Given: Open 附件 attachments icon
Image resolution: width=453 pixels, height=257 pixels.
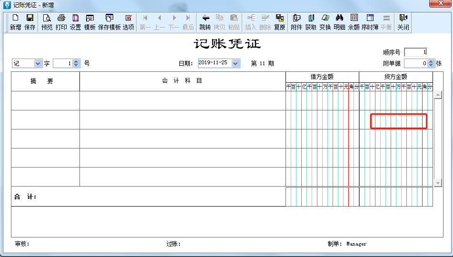Looking at the screenshot, I should pyautogui.click(x=296, y=22).
